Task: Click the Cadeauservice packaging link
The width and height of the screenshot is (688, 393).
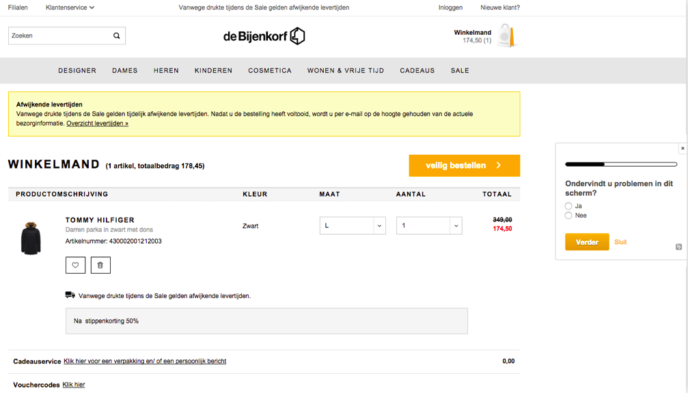Action: click(x=145, y=361)
